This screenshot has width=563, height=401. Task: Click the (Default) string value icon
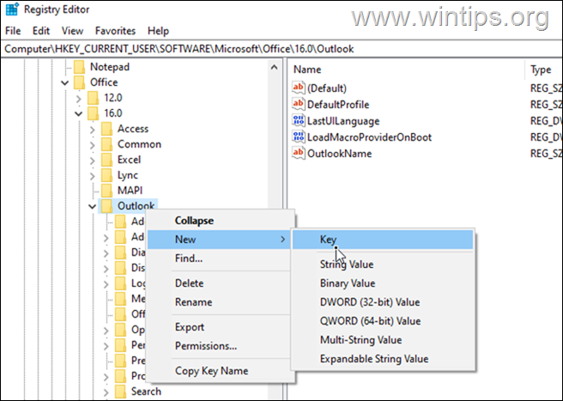(299, 88)
